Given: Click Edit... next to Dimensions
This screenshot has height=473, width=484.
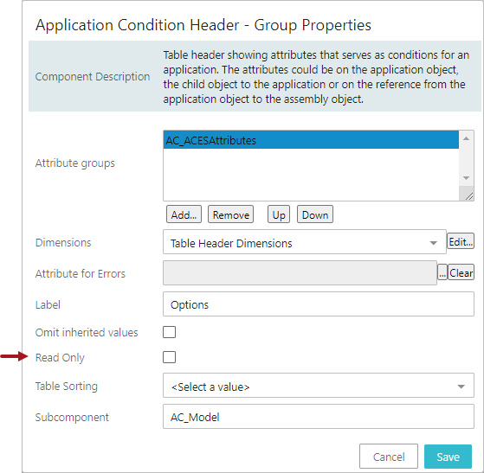Looking at the screenshot, I should (x=461, y=241).
